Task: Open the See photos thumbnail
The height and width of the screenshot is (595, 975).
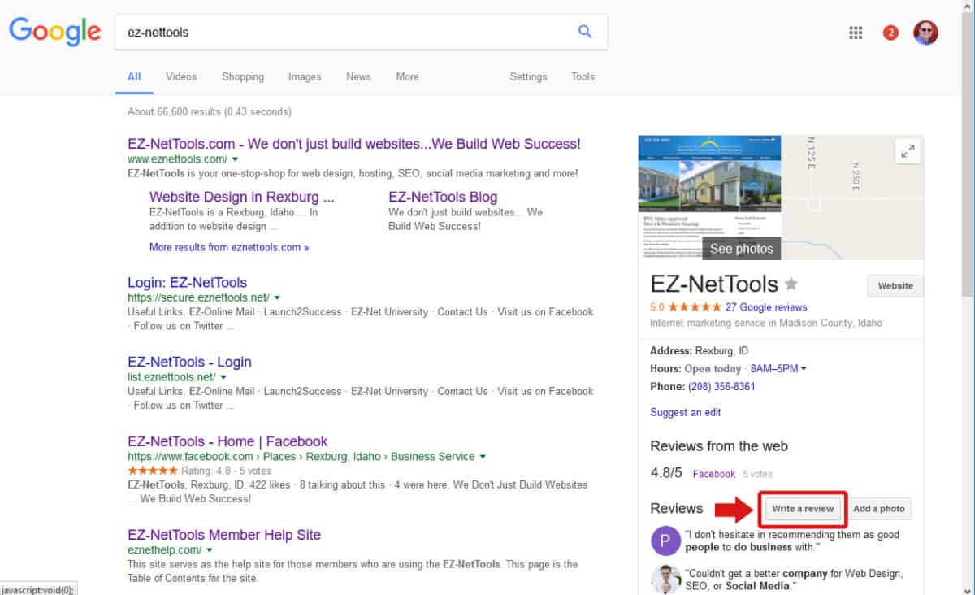Action: tap(741, 248)
